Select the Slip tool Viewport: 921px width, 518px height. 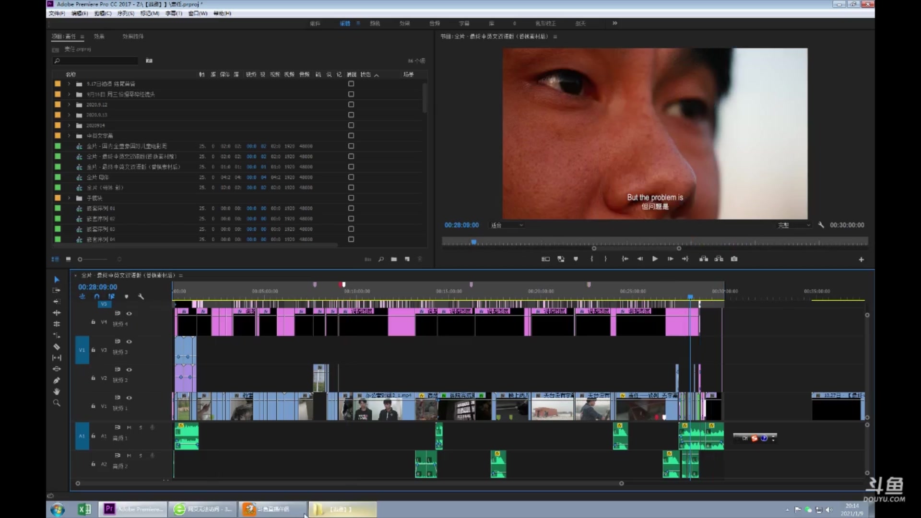[57, 358]
